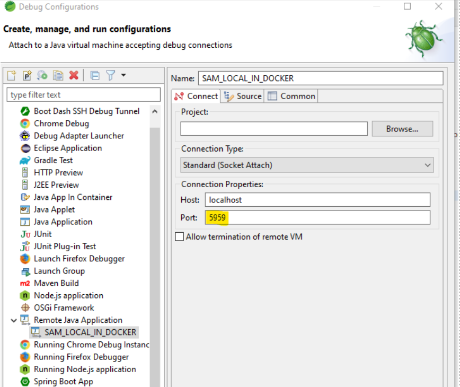Screen dimensions: 460x387
Task: Open the Connection Type dropdown
Action: pos(307,165)
